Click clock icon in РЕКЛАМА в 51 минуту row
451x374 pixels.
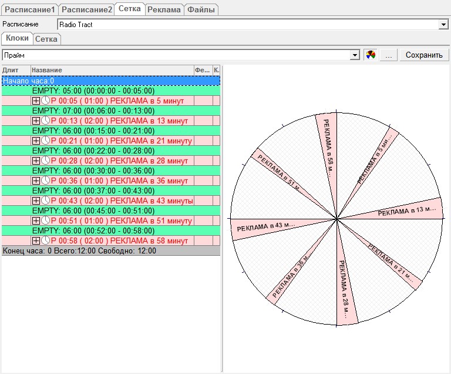click(45, 221)
